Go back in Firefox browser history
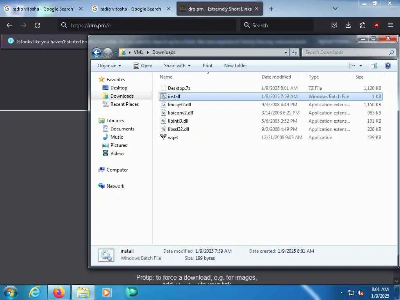 click(x=9, y=25)
